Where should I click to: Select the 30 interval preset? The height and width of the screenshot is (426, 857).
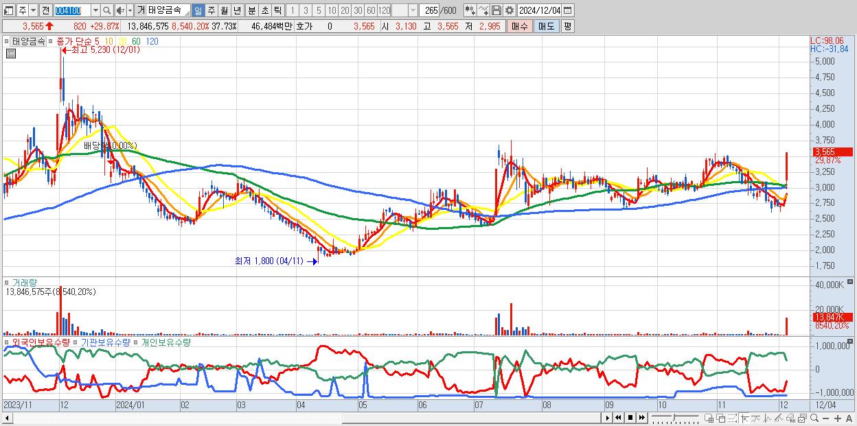click(x=358, y=10)
